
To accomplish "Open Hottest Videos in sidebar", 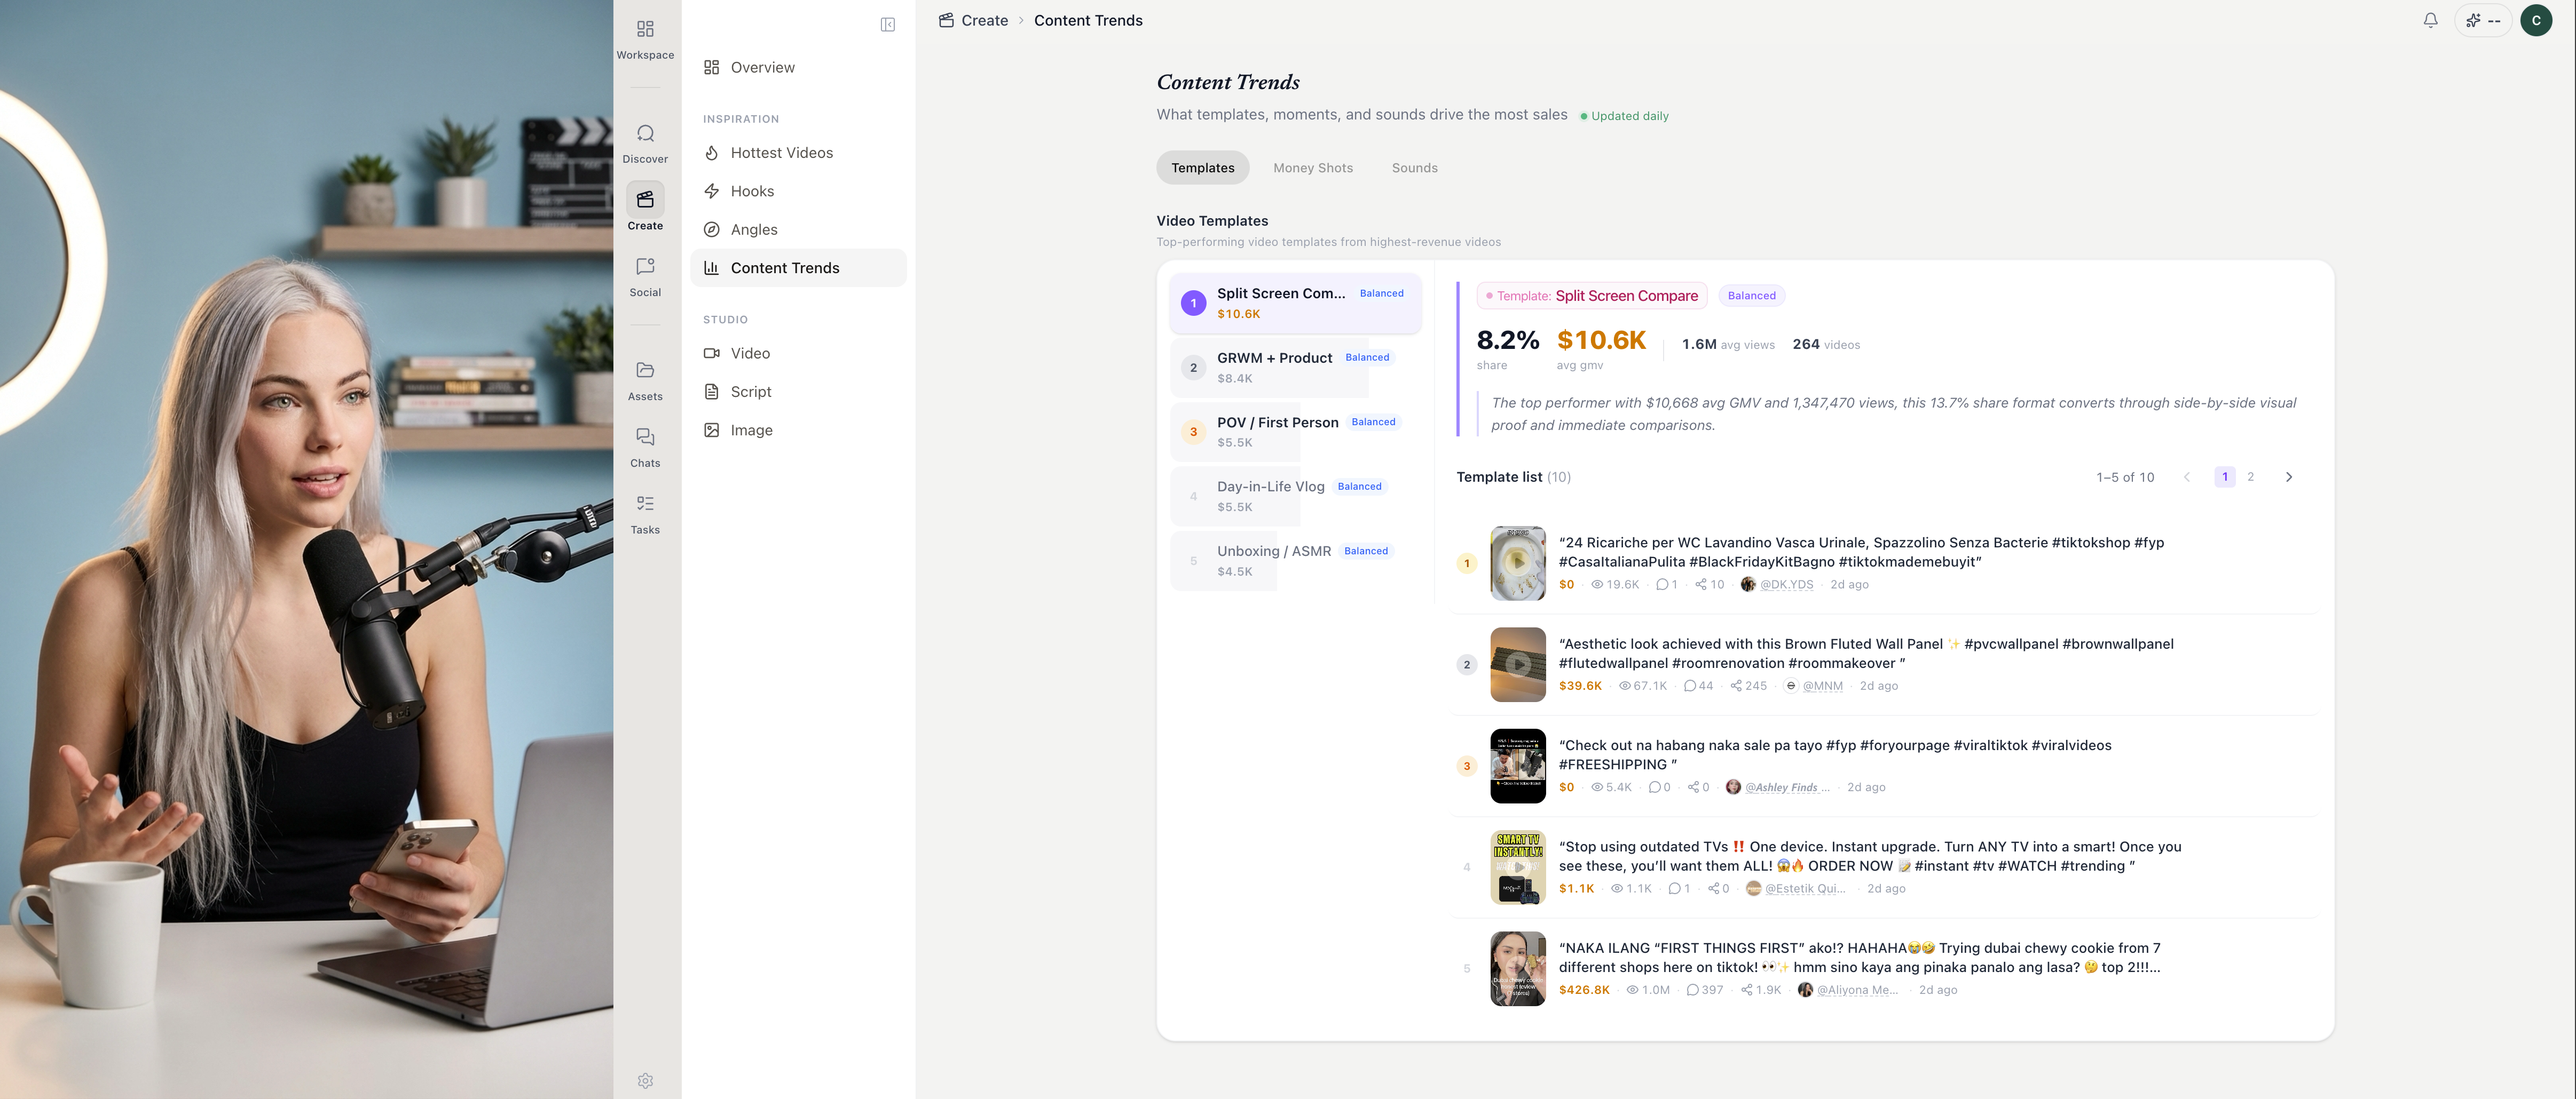I will click(x=781, y=153).
